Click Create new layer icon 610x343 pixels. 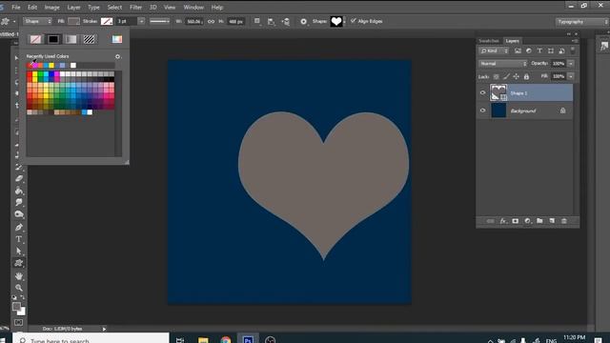[x=552, y=221]
